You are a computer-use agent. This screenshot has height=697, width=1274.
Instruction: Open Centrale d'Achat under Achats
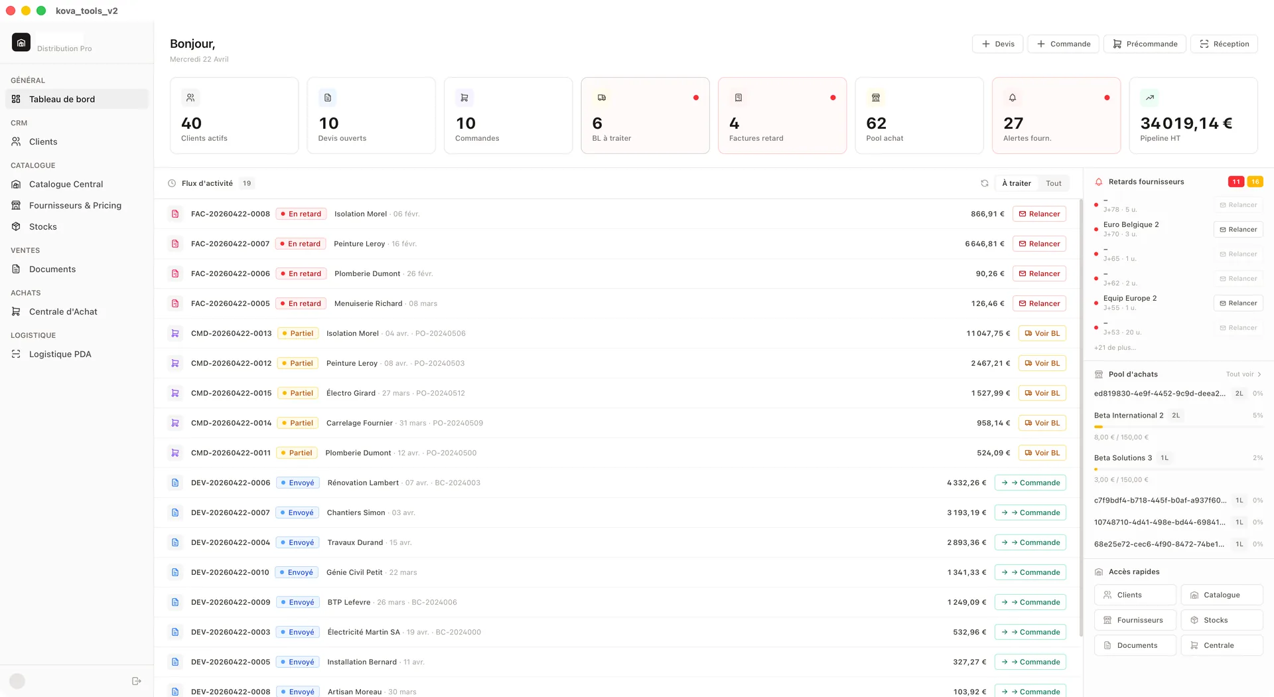63,311
